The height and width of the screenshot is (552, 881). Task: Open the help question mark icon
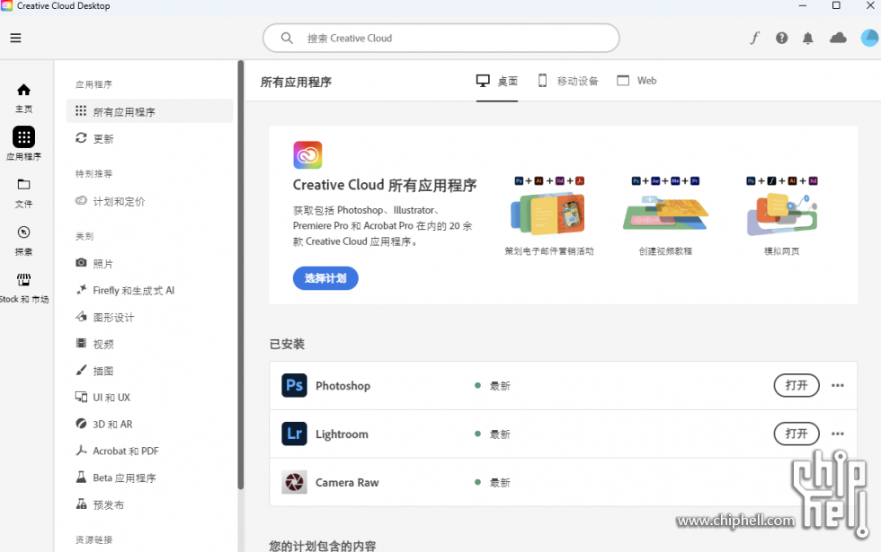coord(781,38)
